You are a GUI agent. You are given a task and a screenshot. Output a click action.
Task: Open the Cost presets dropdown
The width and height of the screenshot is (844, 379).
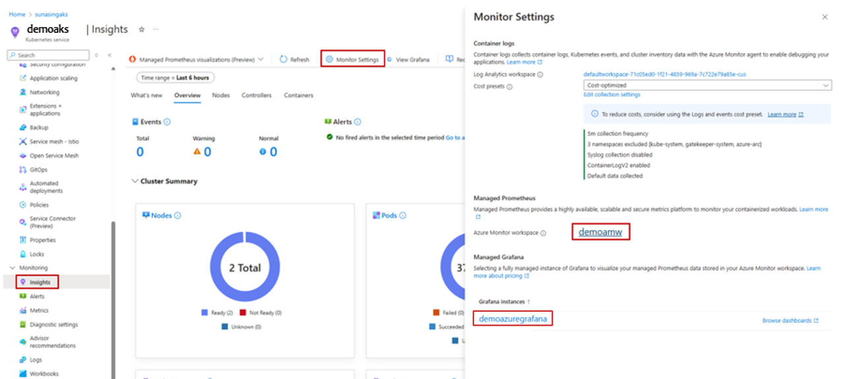707,85
